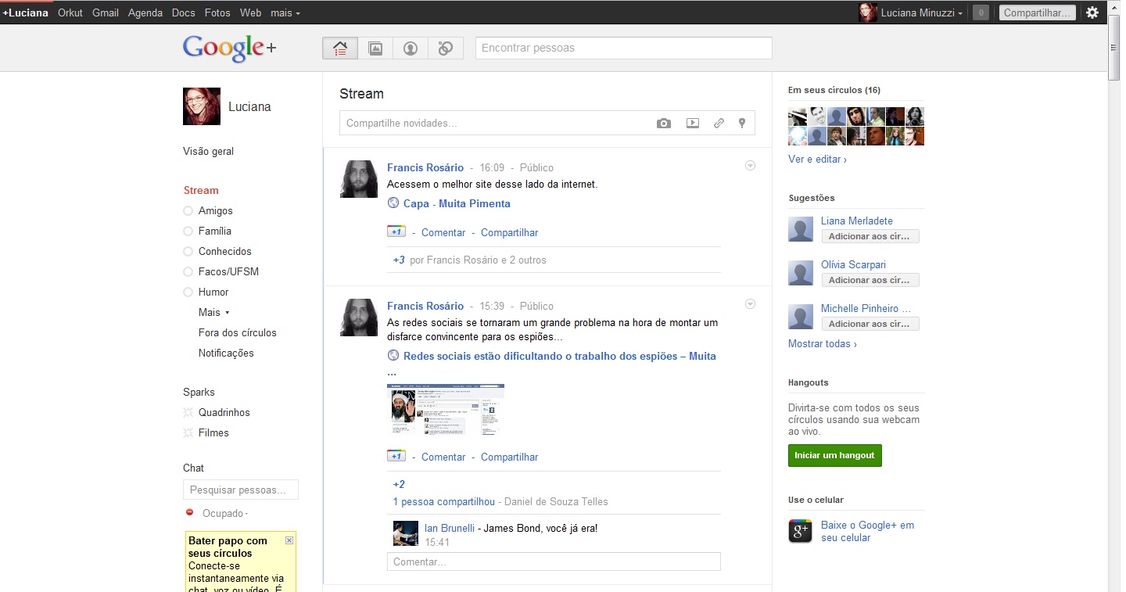The height and width of the screenshot is (592, 1126).
Task: Click Francis Rosário's avatar on 16:09 post
Action: pos(359,179)
